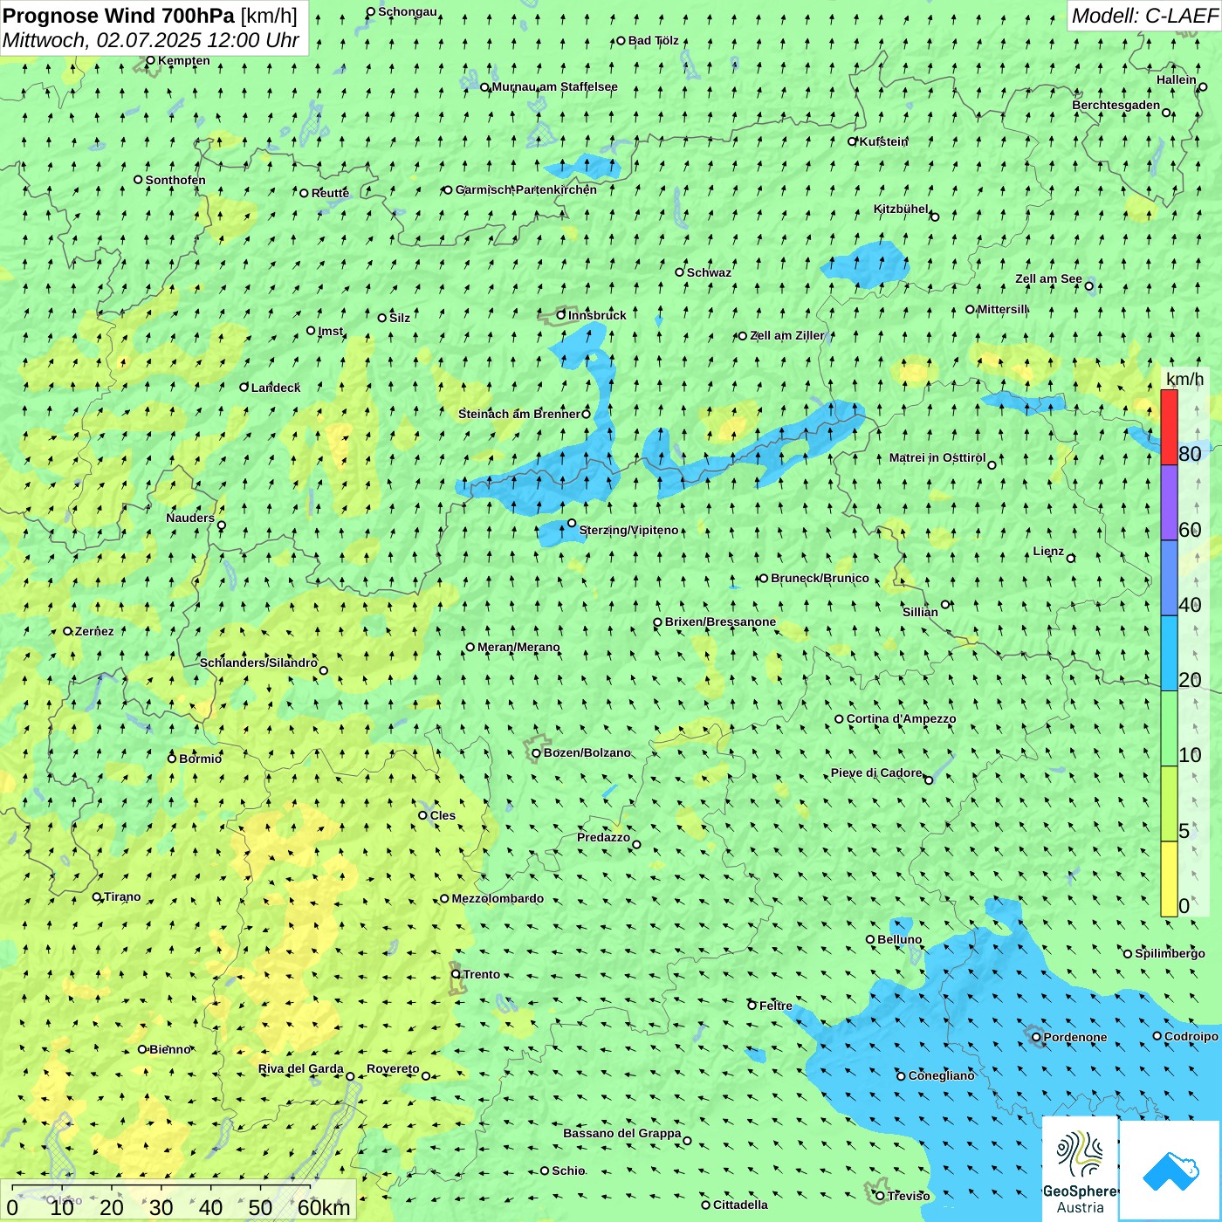1222x1222 pixels.
Task: Click the Tirano location marker
Action: point(97,896)
